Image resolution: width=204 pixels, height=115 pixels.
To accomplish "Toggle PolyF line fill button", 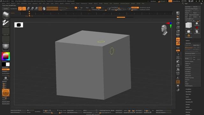I will pyautogui.click(x=178, y=74).
